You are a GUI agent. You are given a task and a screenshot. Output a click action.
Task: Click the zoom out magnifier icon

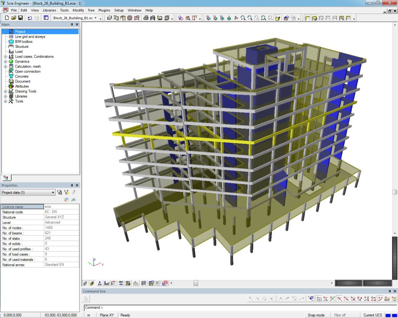click(250, 18)
